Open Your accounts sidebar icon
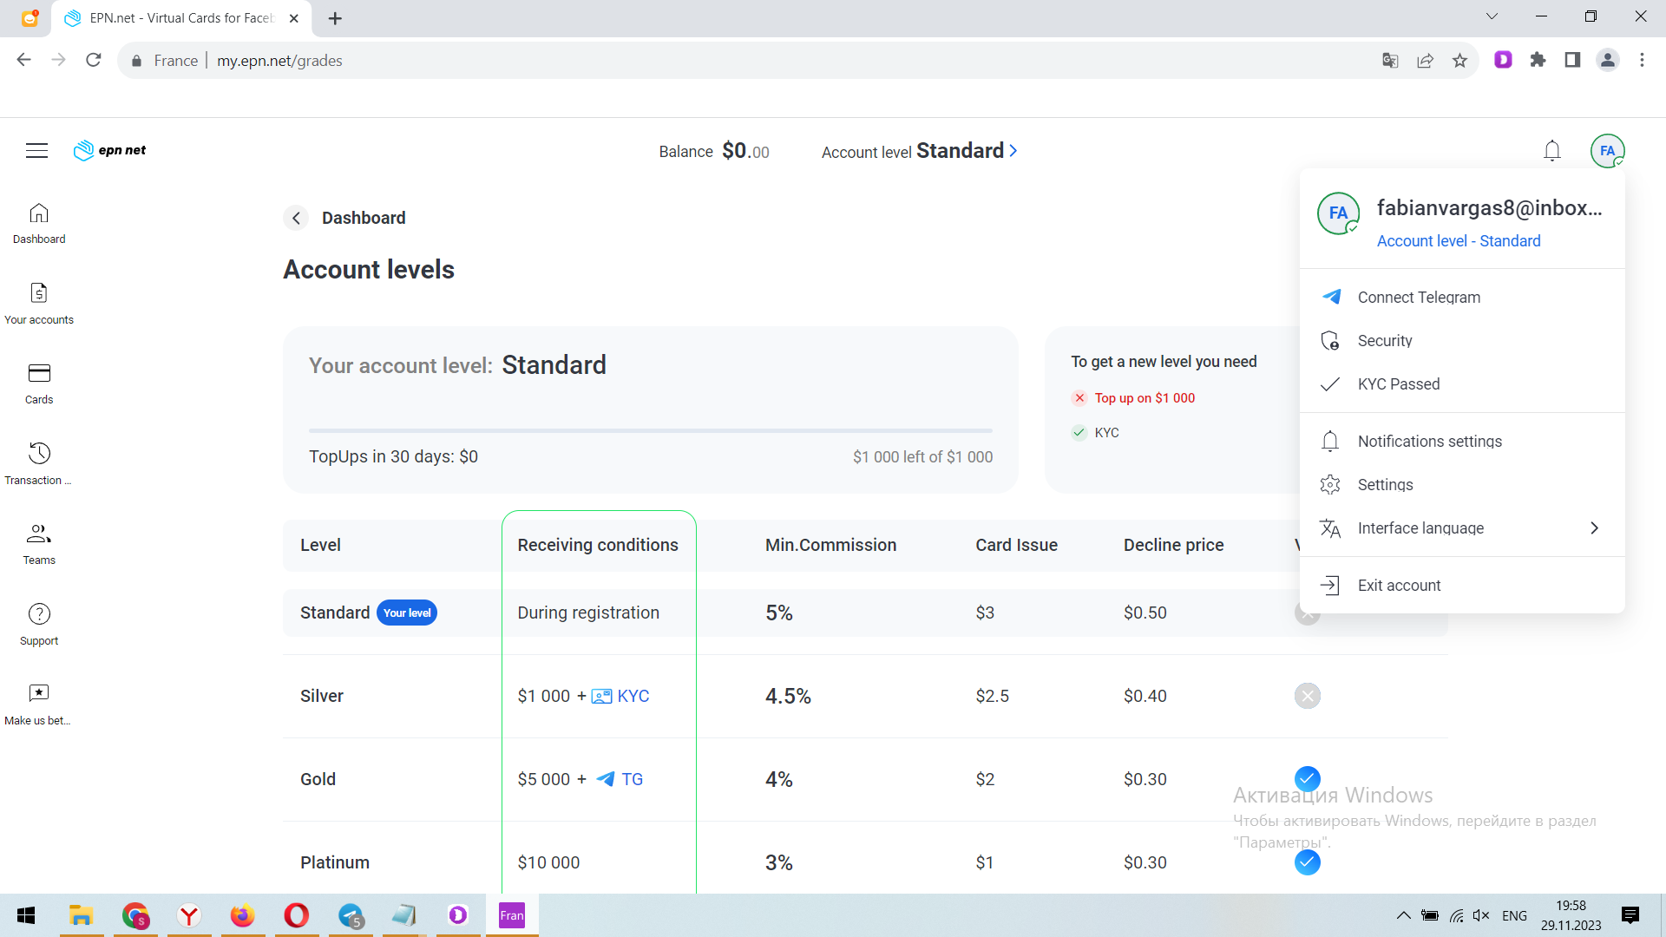Image resolution: width=1666 pixels, height=937 pixels. 39,303
